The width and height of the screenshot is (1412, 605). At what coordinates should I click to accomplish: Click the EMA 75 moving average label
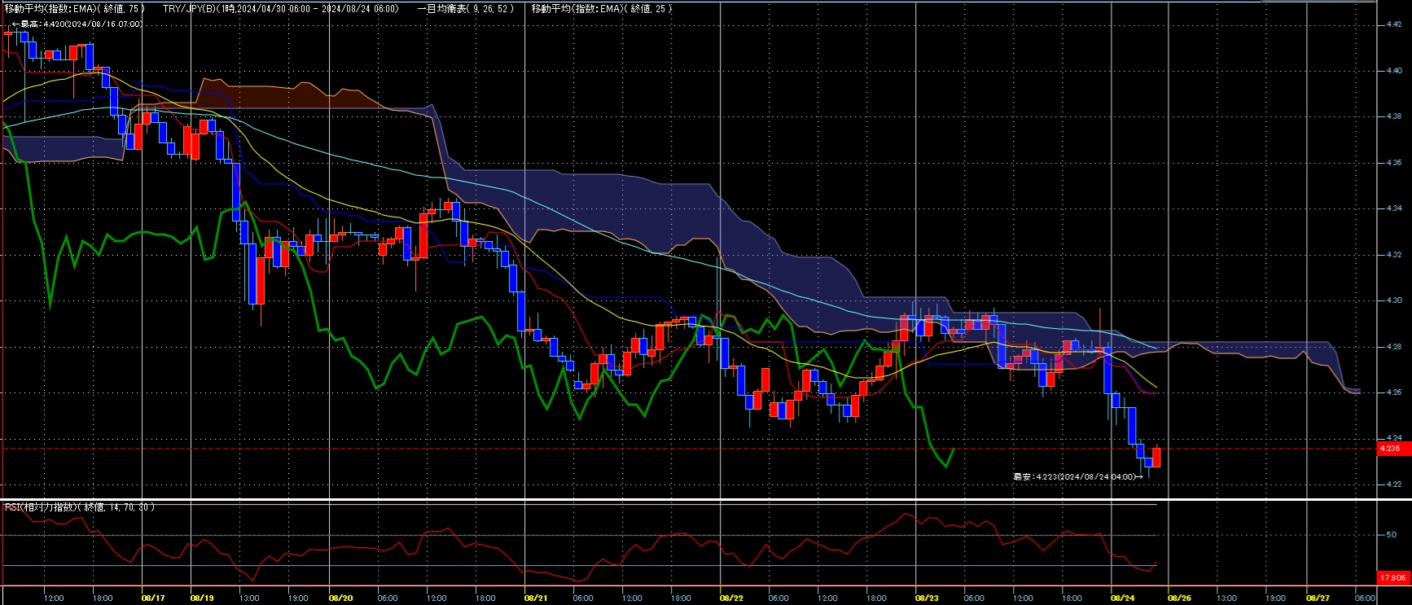[x=75, y=8]
